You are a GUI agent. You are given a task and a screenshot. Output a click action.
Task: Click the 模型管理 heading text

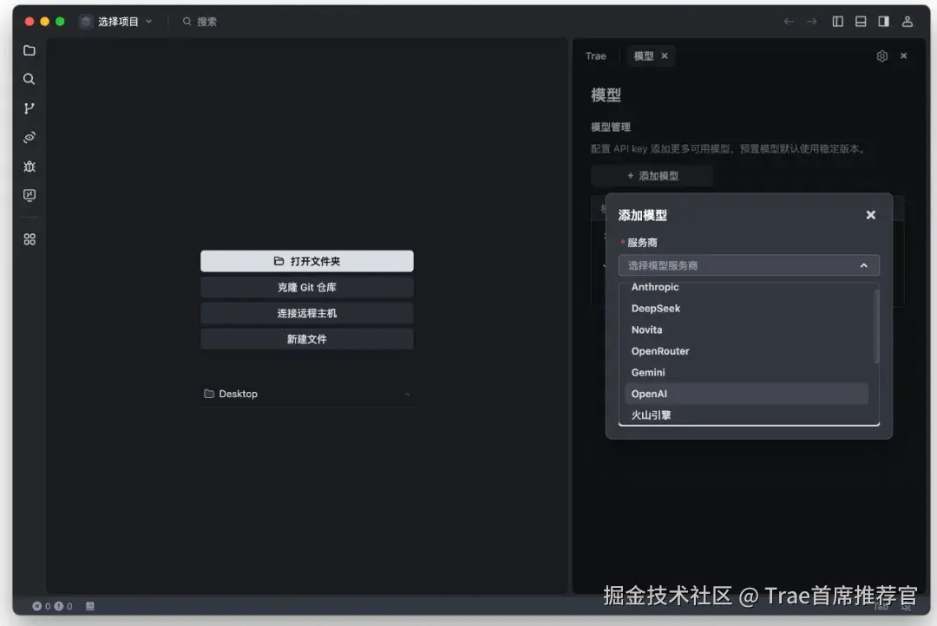coord(611,127)
